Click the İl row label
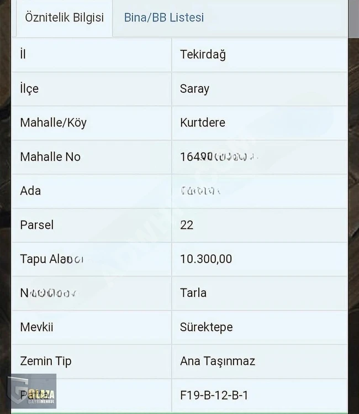This screenshot has width=359, height=414. [x=23, y=54]
